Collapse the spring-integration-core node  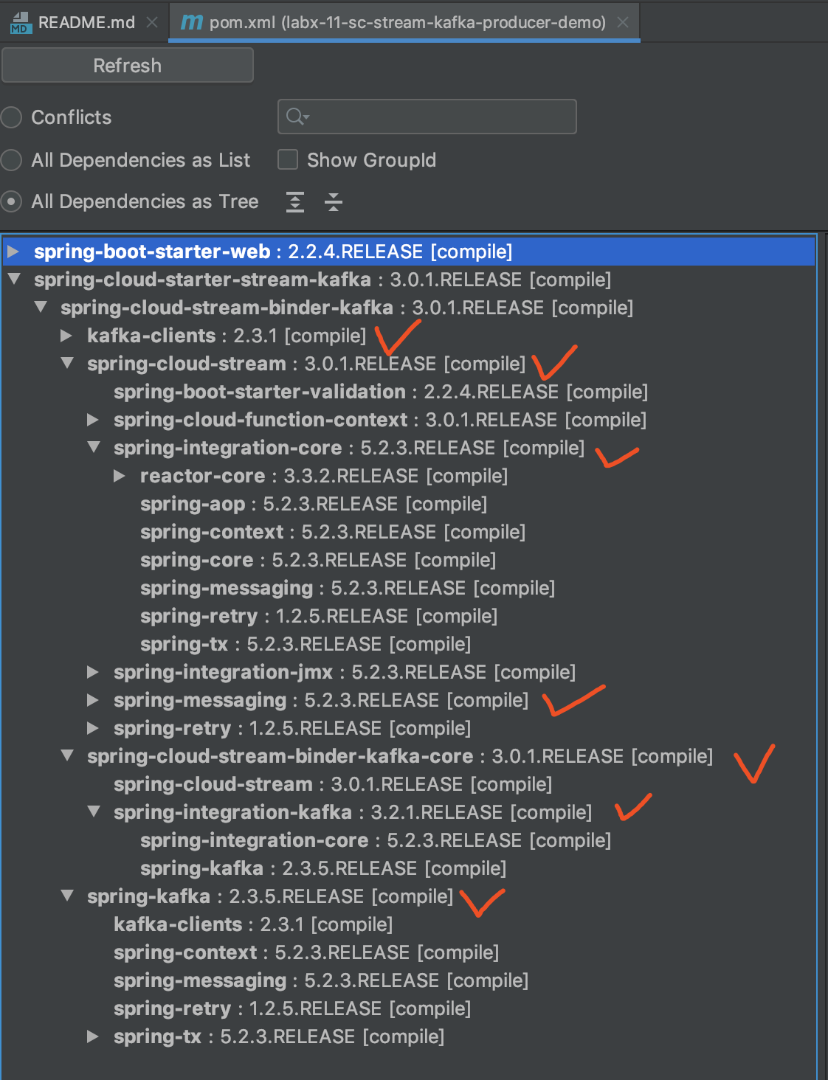93,448
